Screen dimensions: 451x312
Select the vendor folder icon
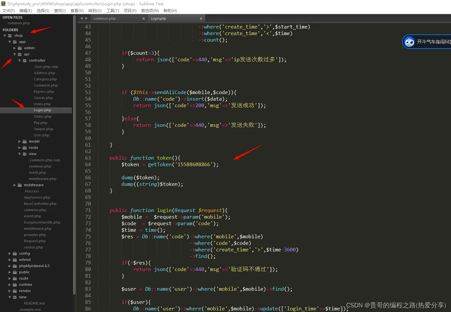click(15, 291)
